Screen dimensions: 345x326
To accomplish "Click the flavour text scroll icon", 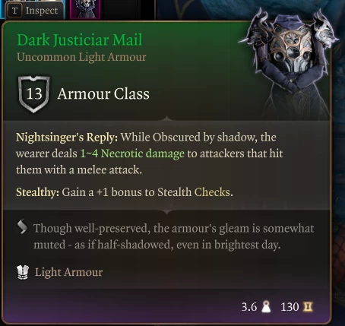I will click(x=22, y=226).
